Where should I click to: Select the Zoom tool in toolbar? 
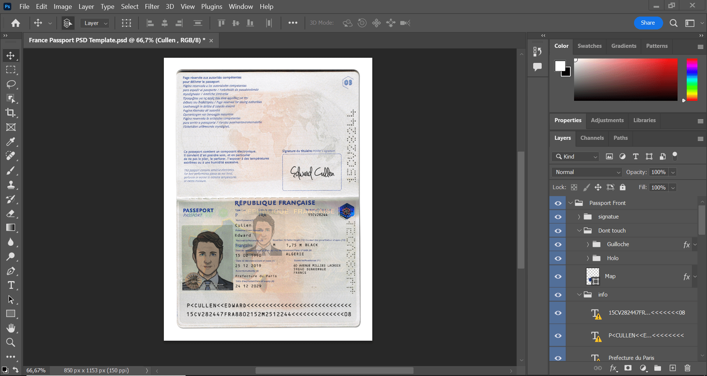coord(11,343)
